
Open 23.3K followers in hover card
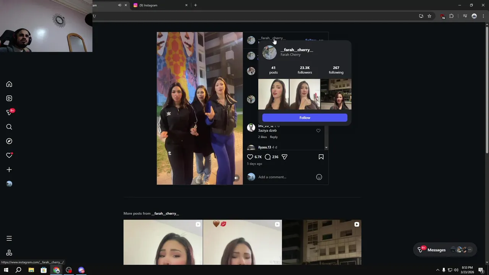point(305,70)
